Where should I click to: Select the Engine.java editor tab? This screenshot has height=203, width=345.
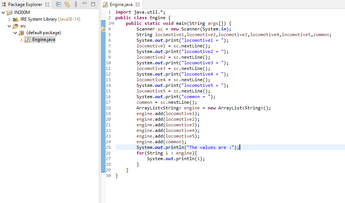coord(121,5)
